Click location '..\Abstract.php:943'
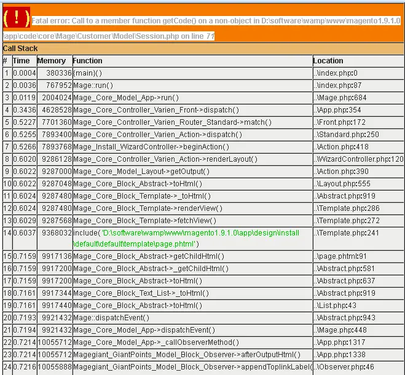The height and width of the screenshot is (375, 405). 344,318
